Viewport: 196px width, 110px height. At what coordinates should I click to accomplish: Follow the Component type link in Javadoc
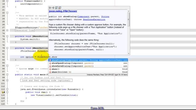coord(84,16)
